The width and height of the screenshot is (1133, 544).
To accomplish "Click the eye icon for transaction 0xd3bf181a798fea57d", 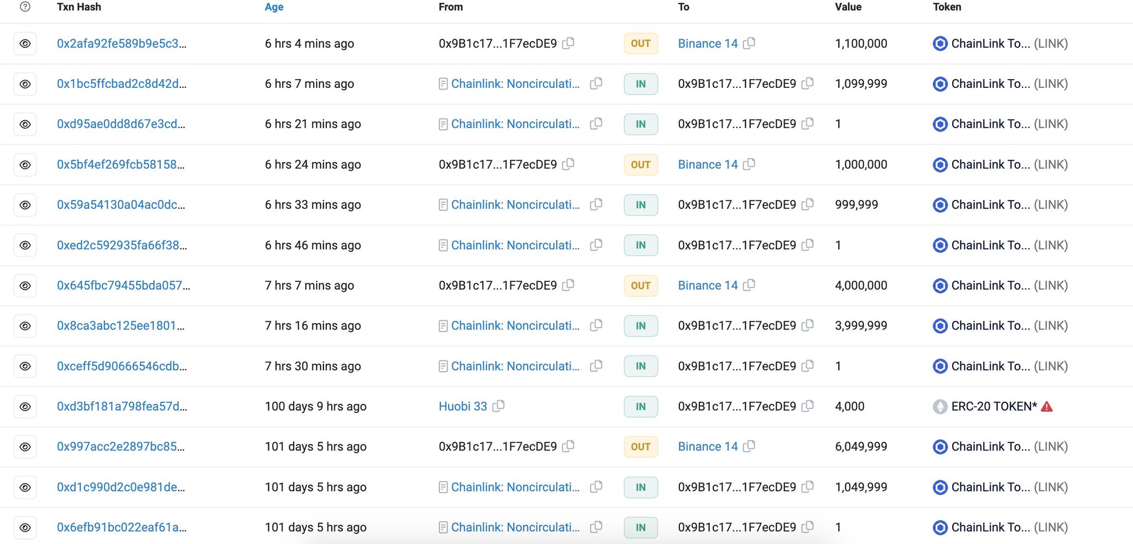I will 25,406.
